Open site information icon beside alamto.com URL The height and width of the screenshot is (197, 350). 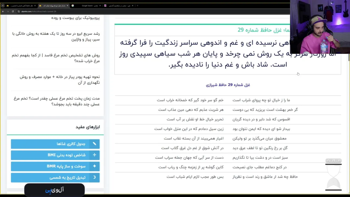19,11
